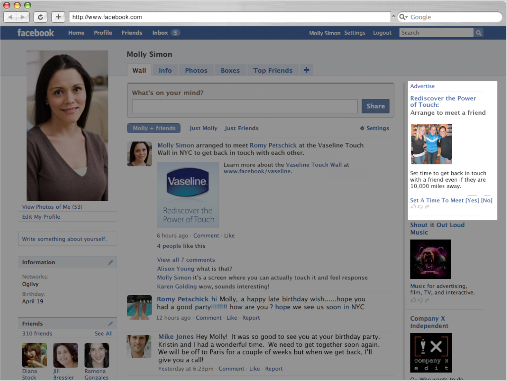Open Ramona Gonzales's friend thumbnail
The image size is (507, 381).
(x=97, y=355)
